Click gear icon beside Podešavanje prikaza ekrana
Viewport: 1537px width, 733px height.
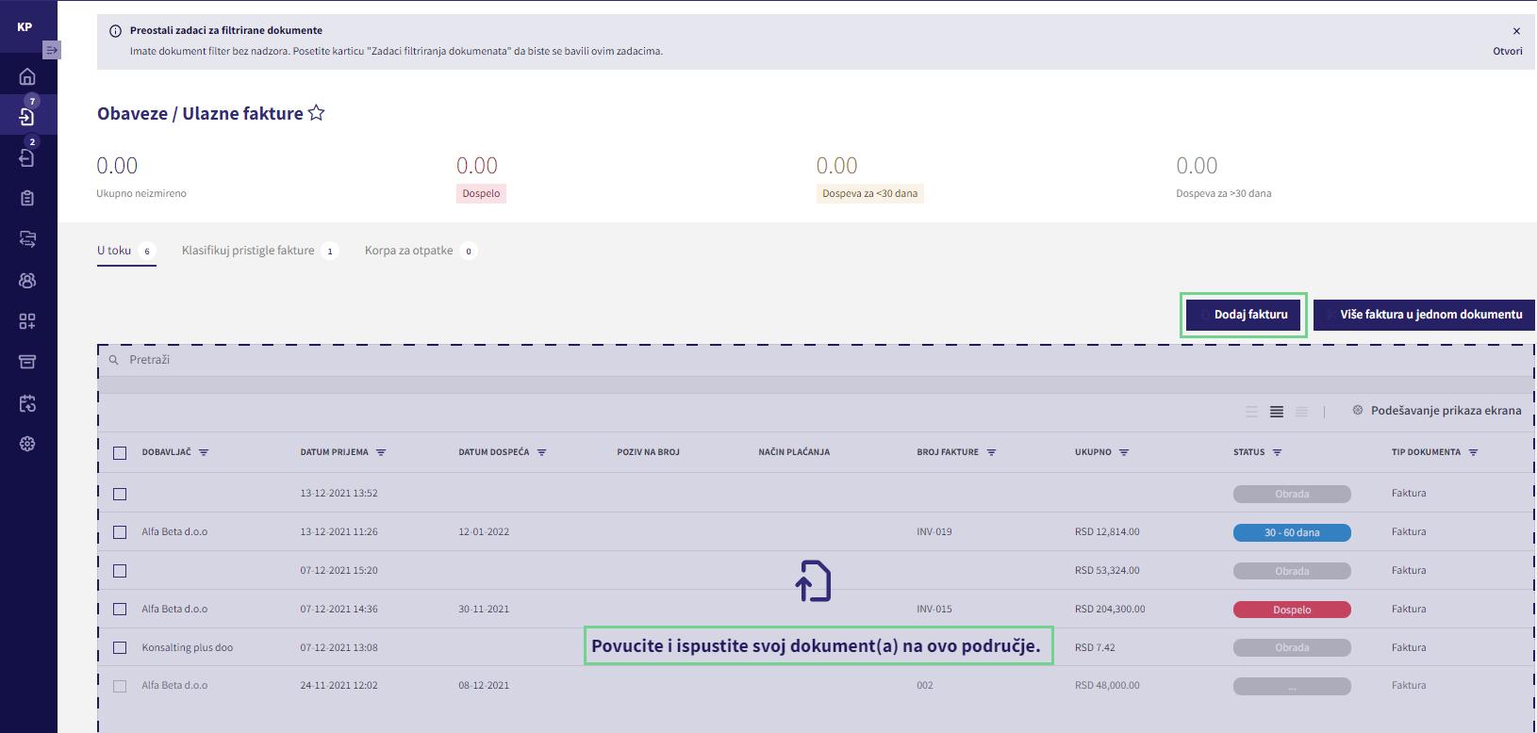tap(1358, 411)
